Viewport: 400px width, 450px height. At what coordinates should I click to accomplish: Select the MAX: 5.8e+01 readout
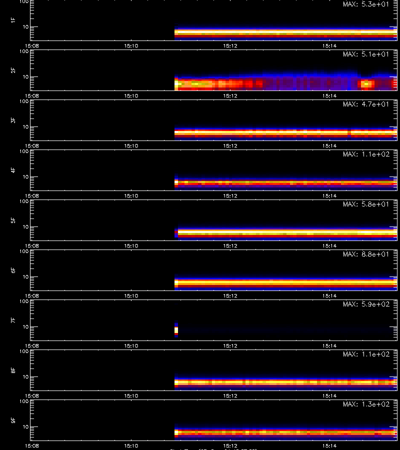(x=366, y=204)
